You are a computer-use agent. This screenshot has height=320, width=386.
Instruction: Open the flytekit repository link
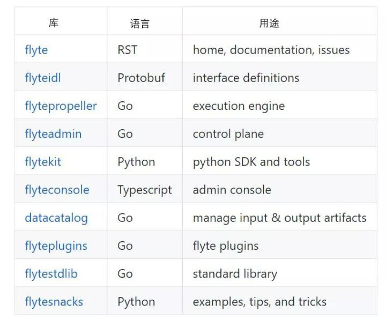point(43,162)
